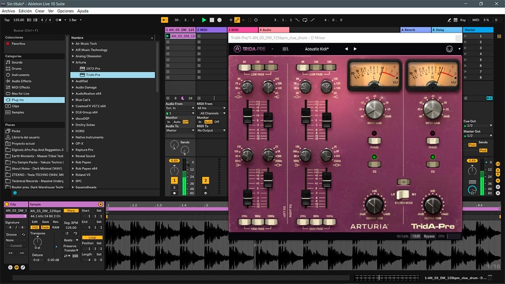505x284 pixels.
Task: Open the Opciones menu
Action: 65,11
